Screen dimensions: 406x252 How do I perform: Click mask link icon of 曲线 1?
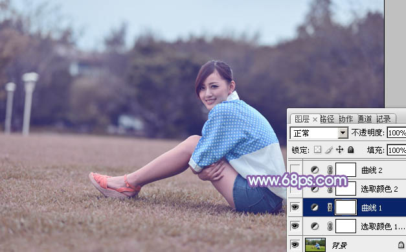point(330,207)
